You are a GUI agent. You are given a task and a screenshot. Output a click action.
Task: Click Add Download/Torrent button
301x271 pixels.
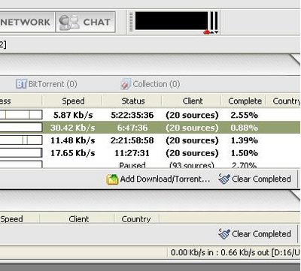tap(158, 179)
